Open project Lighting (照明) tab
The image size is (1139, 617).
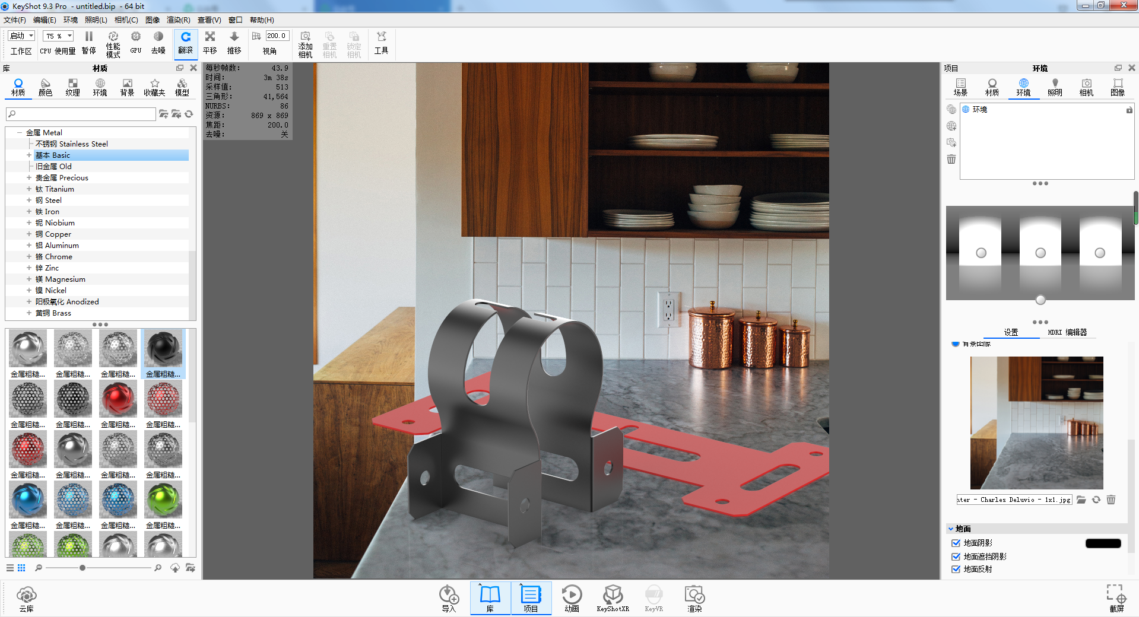tap(1055, 87)
